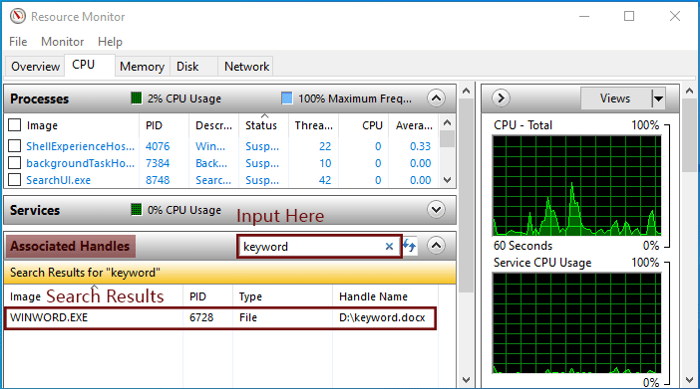Check the select-all Image checkbox

click(15, 125)
